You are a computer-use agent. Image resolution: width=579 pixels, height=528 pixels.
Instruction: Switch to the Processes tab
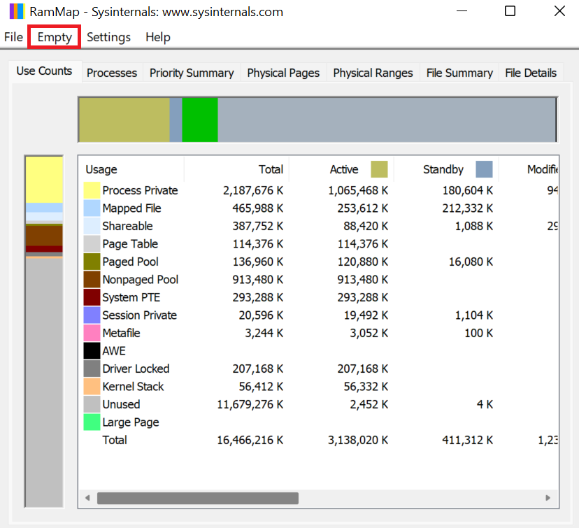pyautogui.click(x=111, y=73)
